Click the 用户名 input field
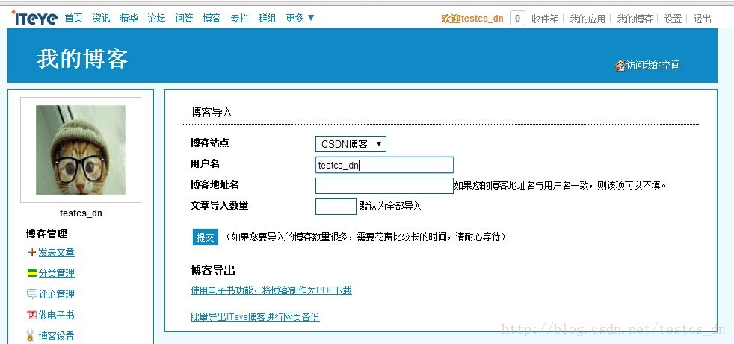The image size is (734, 344). [x=384, y=165]
